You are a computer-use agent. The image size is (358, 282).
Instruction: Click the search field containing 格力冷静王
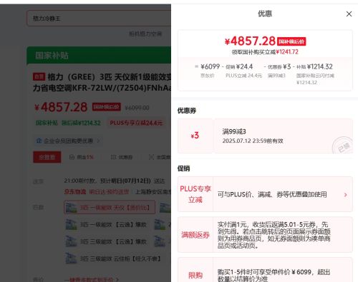[x=99, y=19]
